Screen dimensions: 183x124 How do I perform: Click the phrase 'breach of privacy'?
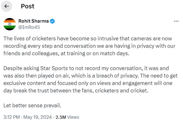point(117,76)
